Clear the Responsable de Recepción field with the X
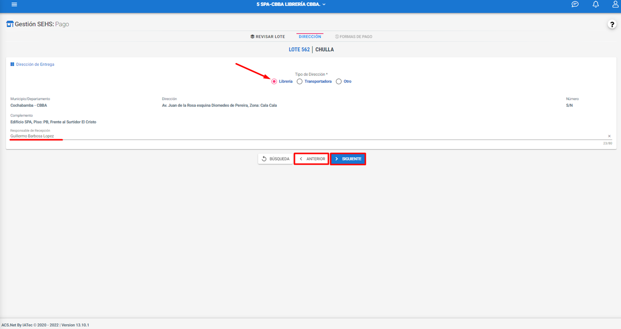 click(x=609, y=136)
